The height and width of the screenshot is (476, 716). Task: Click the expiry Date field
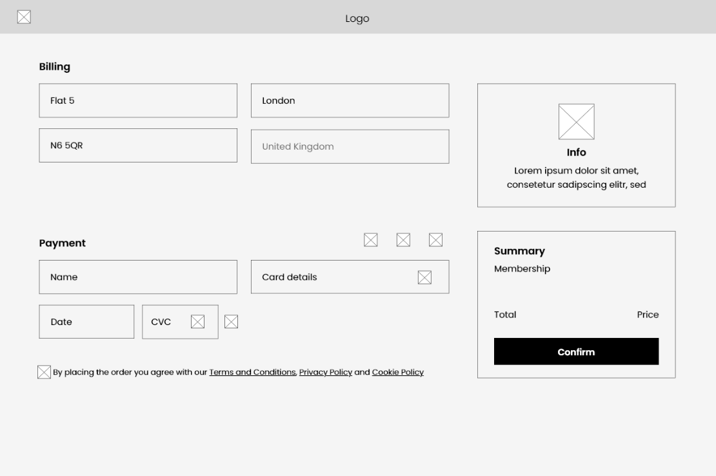click(86, 322)
